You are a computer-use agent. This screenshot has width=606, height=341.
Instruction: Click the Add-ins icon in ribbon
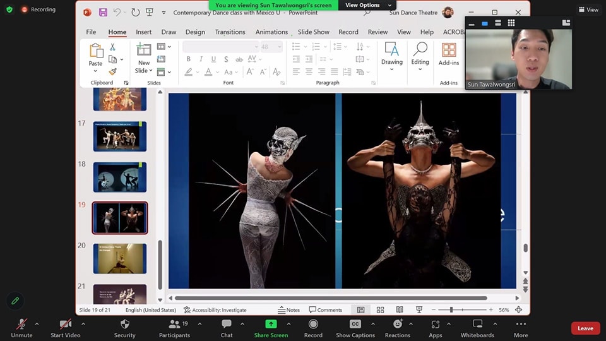(449, 51)
